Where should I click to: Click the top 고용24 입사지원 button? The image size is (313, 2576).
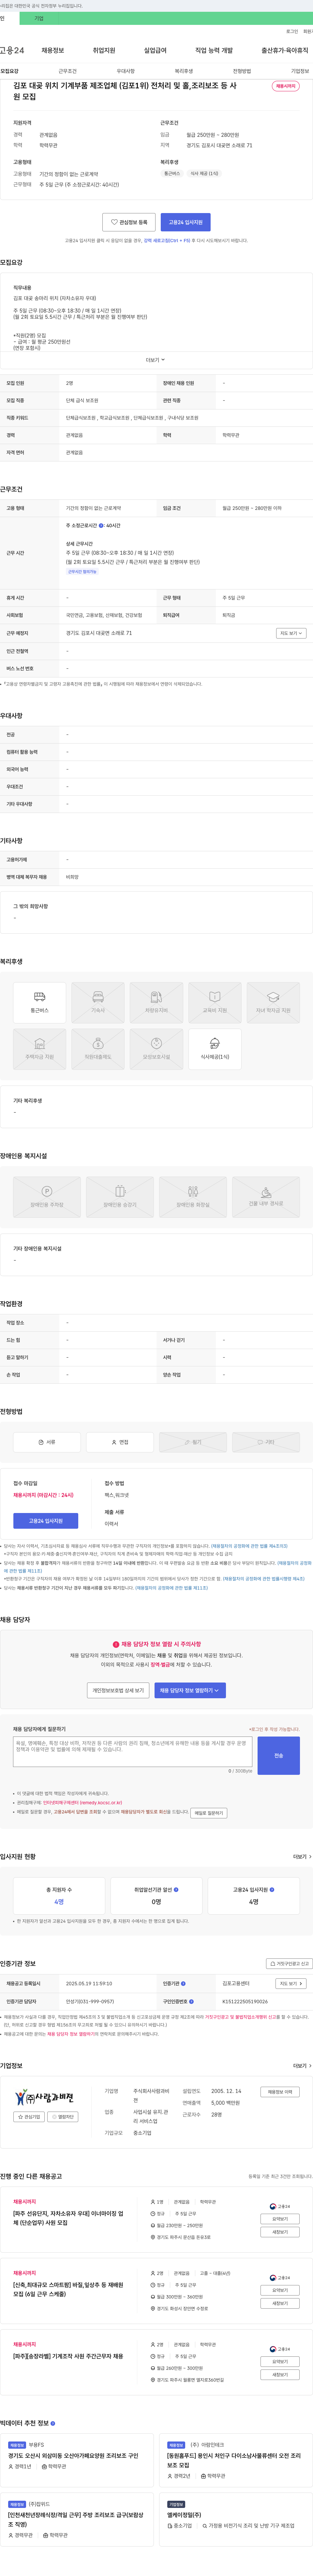click(186, 222)
